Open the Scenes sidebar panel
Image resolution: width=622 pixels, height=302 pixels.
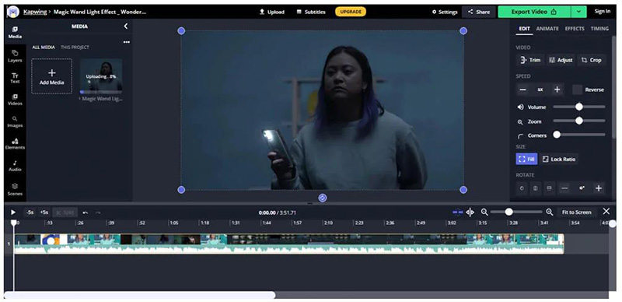click(15, 189)
